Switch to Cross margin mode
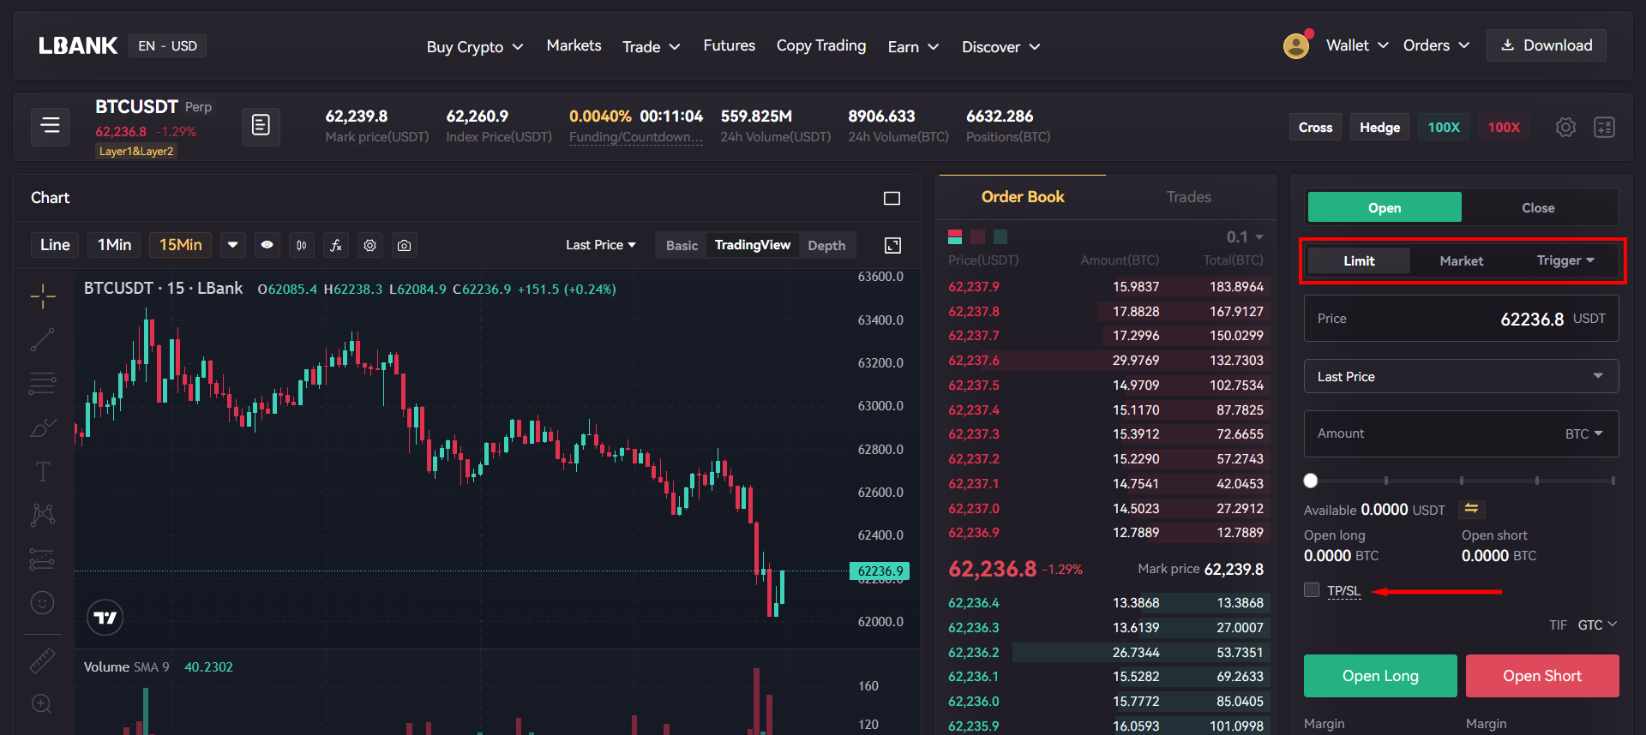 pyautogui.click(x=1315, y=128)
